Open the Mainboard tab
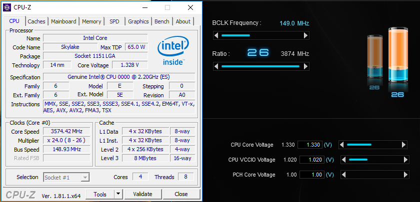The image size is (420, 202). coord(63,21)
